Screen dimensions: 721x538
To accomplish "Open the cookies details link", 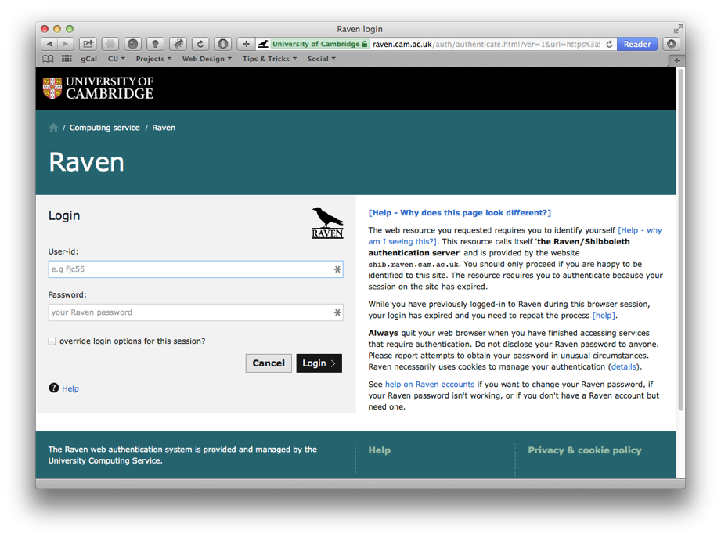I will tap(623, 367).
